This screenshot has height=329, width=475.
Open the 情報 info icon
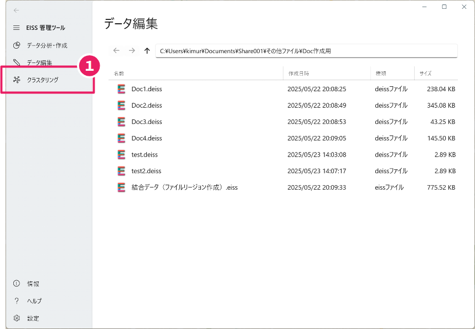17,284
